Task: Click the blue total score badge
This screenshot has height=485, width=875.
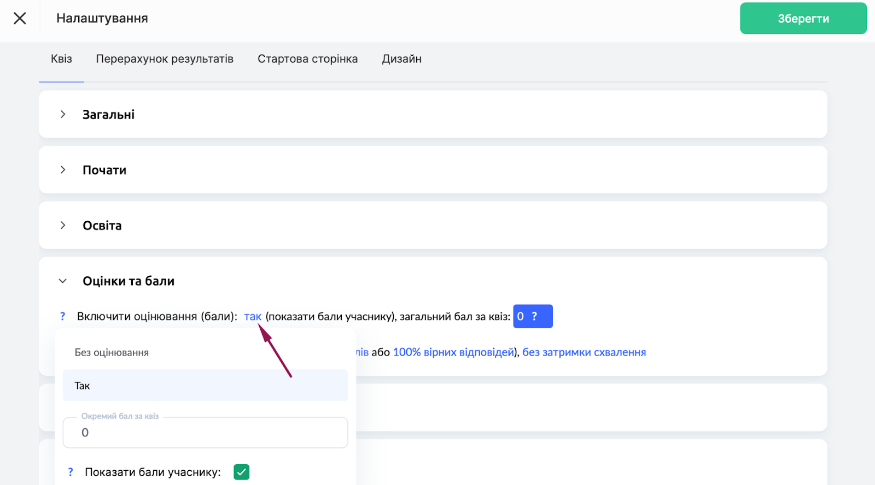Action: (x=532, y=316)
